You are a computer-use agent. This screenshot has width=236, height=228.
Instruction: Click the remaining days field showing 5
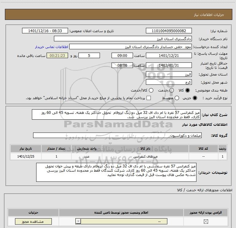click(89, 55)
